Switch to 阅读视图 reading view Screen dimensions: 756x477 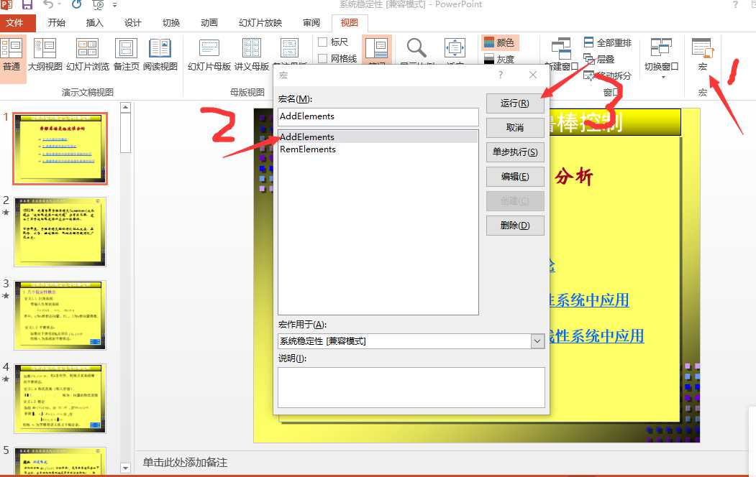tap(160, 55)
